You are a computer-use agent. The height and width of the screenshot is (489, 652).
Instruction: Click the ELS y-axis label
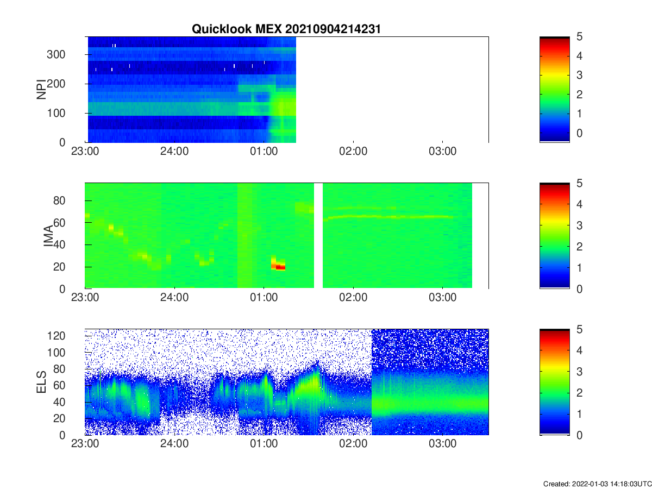pyautogui.click(x=41, y=382)
